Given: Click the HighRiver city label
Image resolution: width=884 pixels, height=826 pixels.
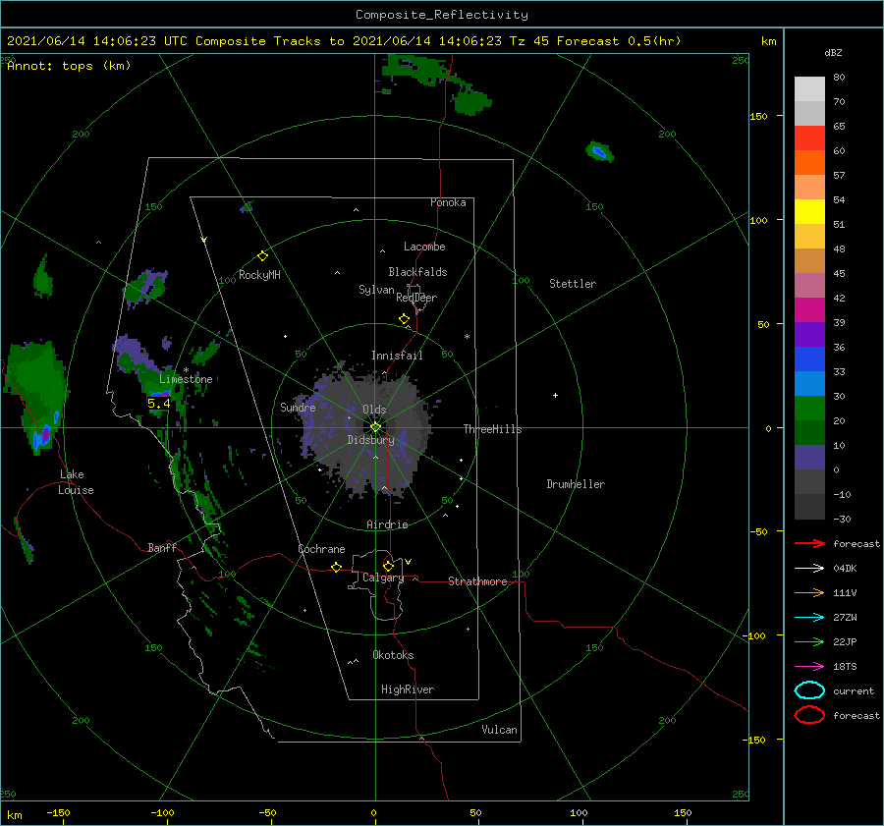Looking at the screenshot, I should pos(408,689).
